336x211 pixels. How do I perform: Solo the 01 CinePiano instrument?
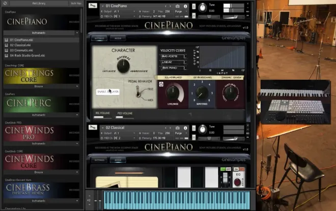(x=194, y=7)
